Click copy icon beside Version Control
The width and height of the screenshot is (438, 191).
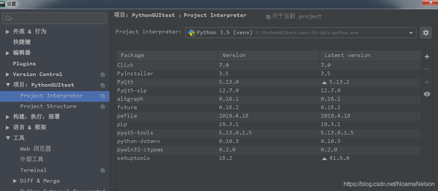(x=103, y=75)
